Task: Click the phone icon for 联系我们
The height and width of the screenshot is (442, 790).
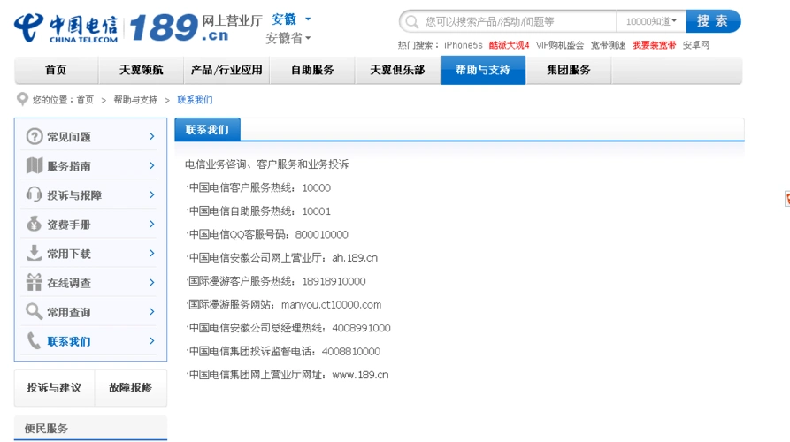Action: point(34,341)
